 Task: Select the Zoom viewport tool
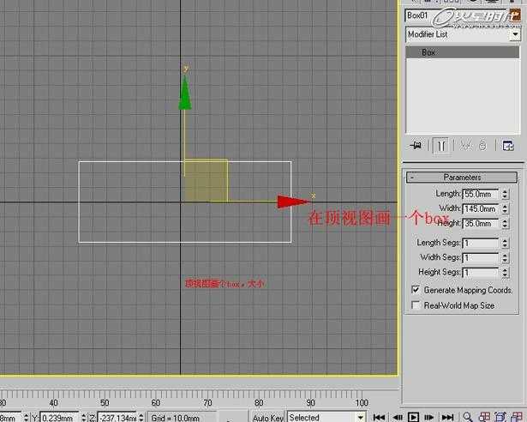point(468,418)
